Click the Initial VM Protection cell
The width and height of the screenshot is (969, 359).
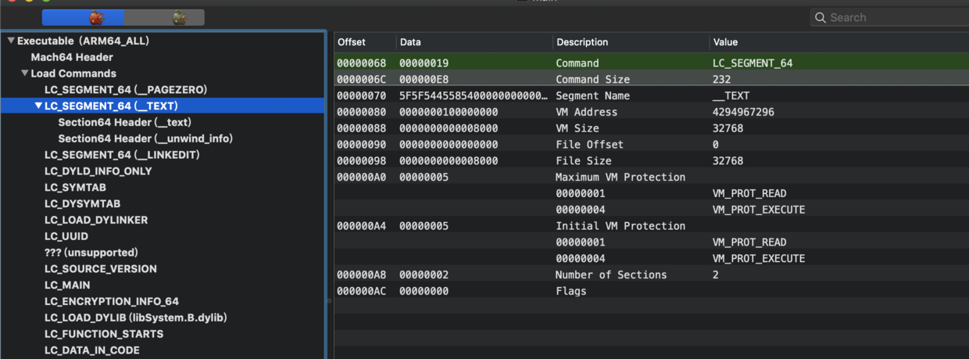pyautogui.click(x=620, y=226)
